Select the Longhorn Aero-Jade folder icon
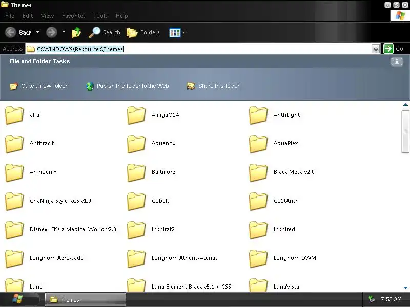Screen dimensions: 410x307 click(x=14, y=259)
